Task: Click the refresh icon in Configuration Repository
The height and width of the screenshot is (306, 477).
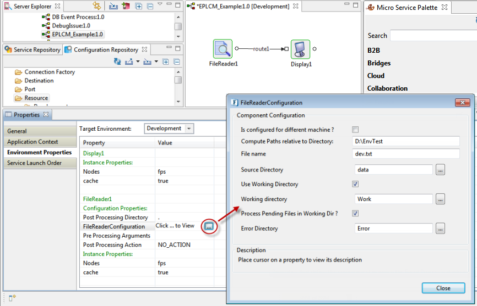Action: pyautogui.click(x=117, y=62)
